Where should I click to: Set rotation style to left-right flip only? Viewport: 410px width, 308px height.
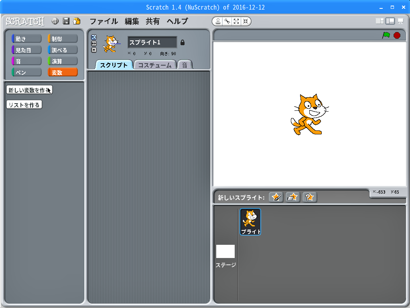(x=94, y=44)
